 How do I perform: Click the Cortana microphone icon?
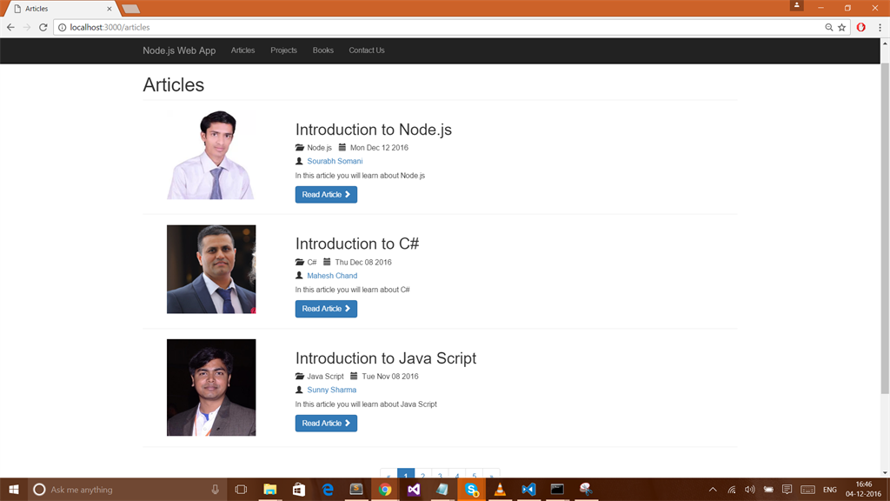click(x=216, y=490)
